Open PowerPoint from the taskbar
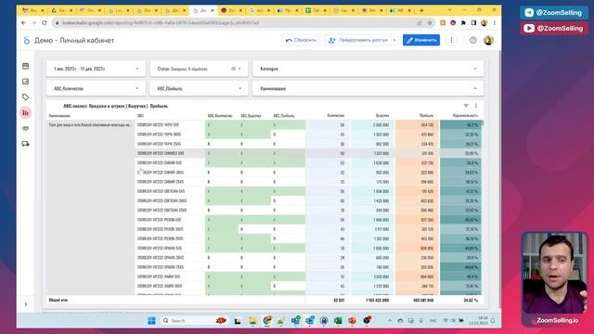Image resolution: width=594 pixels, height=334 pixels. click(x=353, y=321)
